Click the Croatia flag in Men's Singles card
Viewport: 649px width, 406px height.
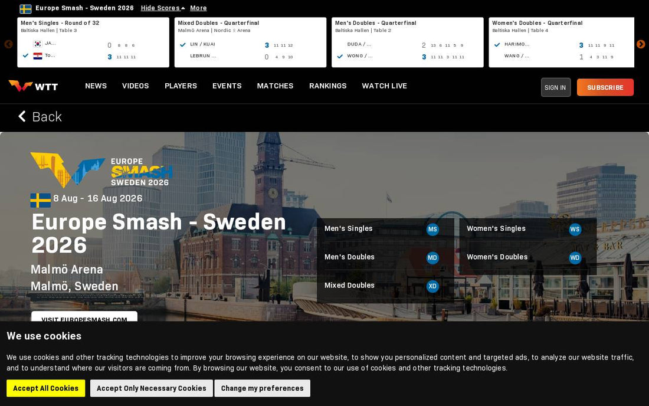38,56
